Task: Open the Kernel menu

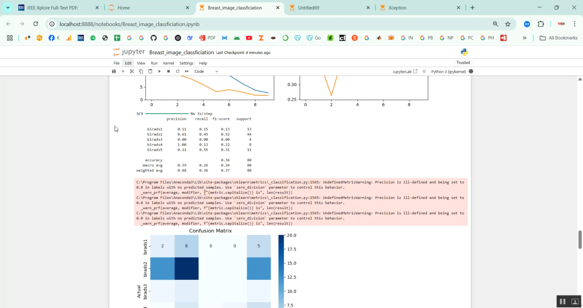Action: 168,63
